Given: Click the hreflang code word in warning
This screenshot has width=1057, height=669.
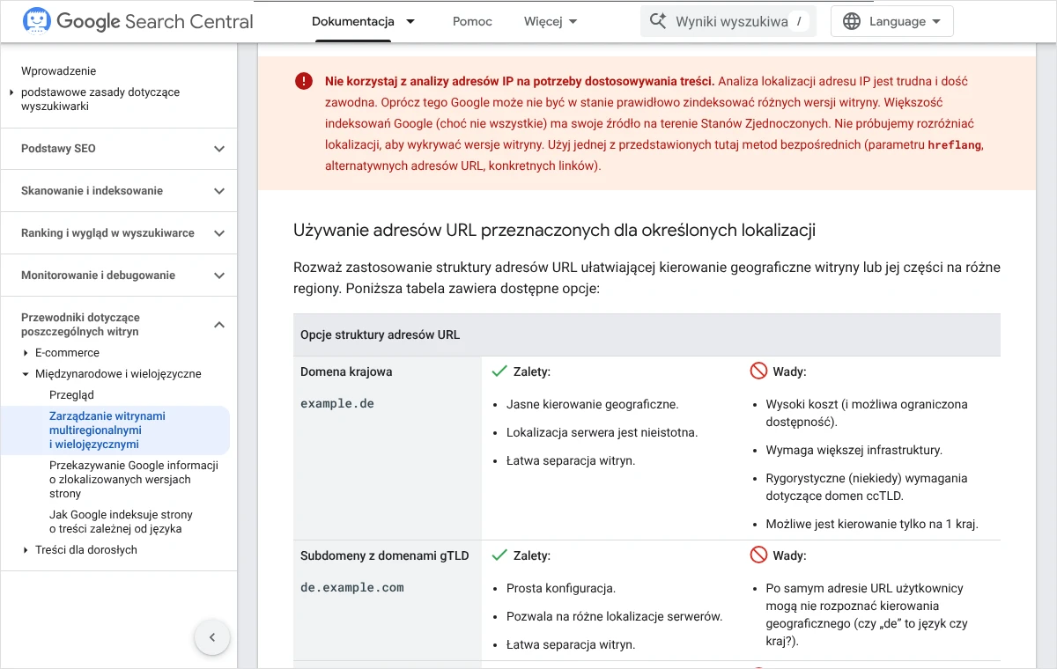Looking at the screenshot, I should pyautogui.click(x=955, y=145).
